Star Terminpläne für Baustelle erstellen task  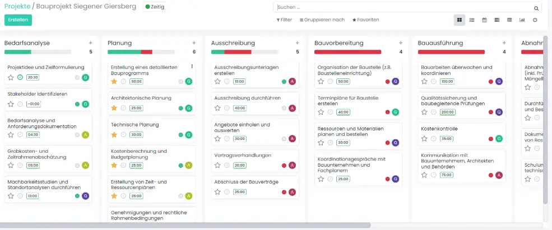tap(321, 112)
